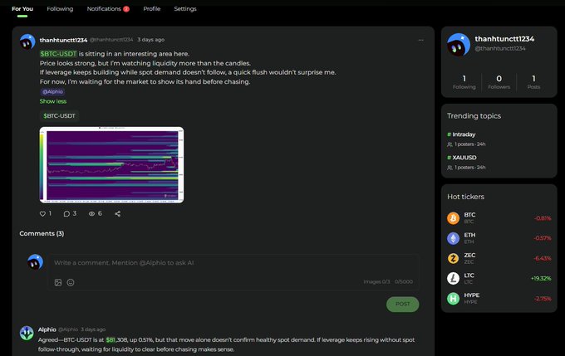The height and width of the screenshot is (356, 565).
Task: Open thanhtunctt1234 name in sidebar card
Action: pyautogui.click(x=504, y=39)
